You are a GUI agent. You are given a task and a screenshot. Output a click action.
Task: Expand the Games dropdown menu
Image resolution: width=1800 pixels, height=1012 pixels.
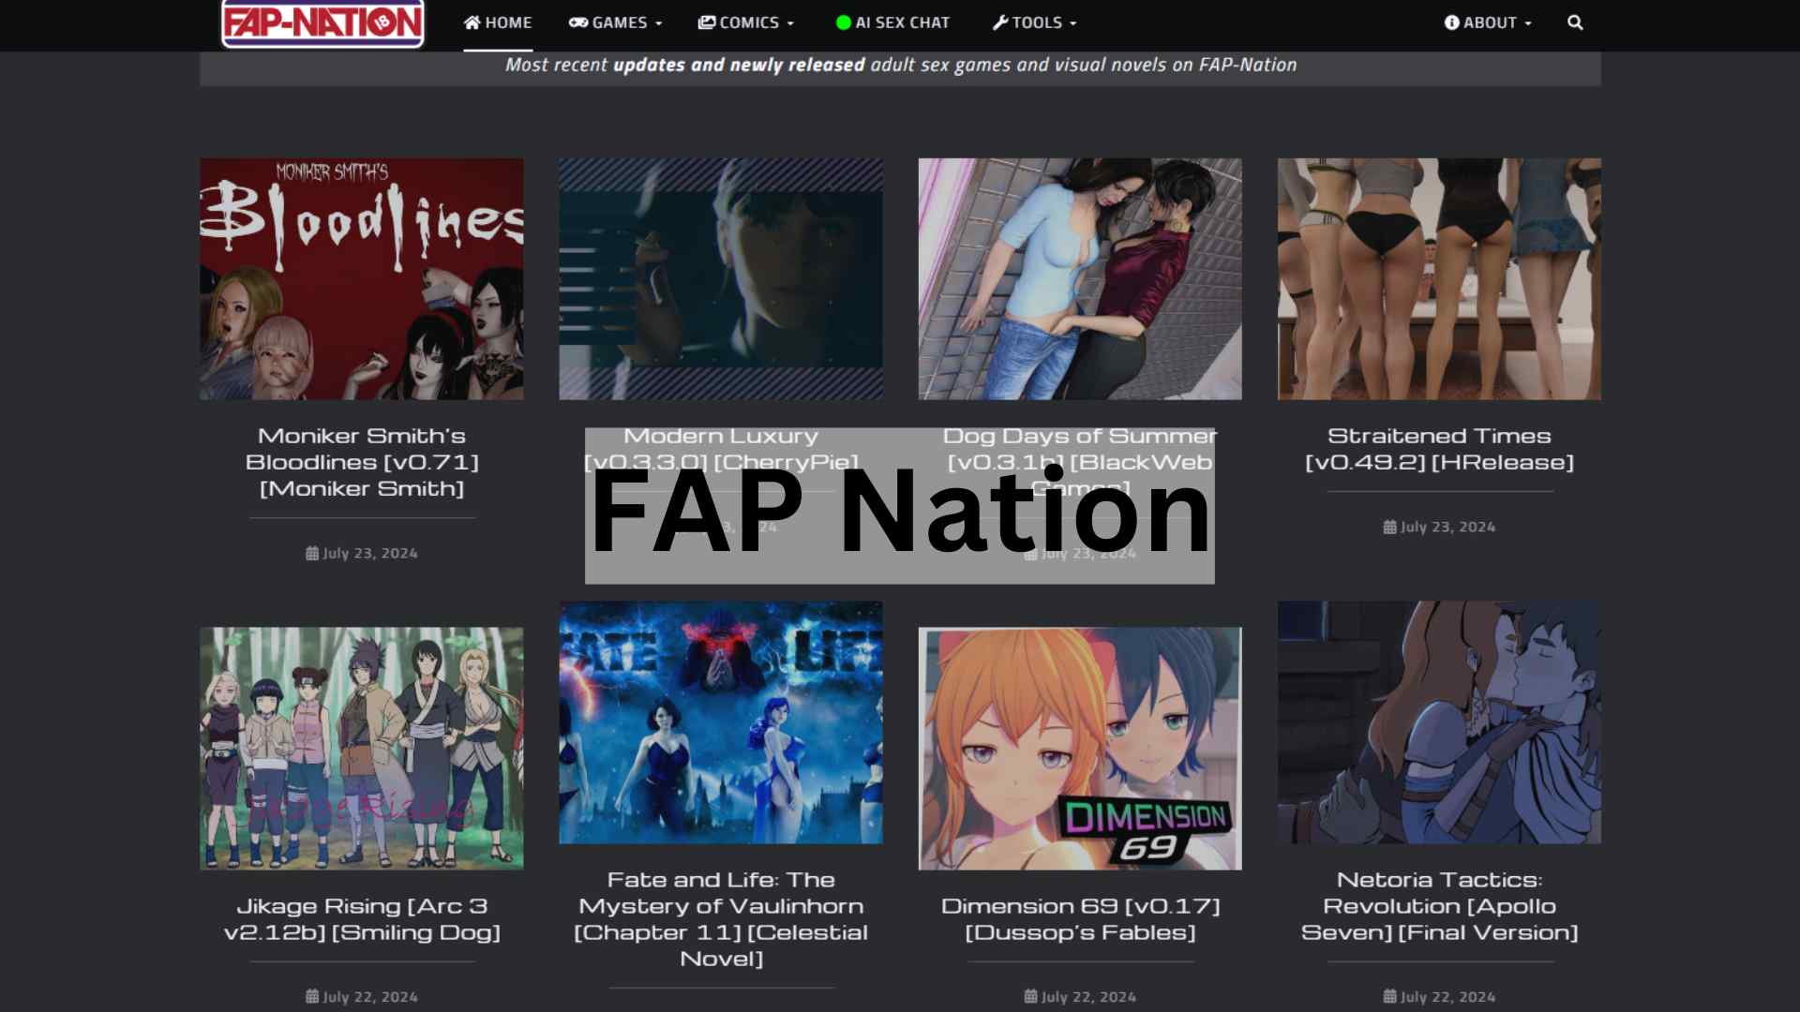click(x=615, y=22)
